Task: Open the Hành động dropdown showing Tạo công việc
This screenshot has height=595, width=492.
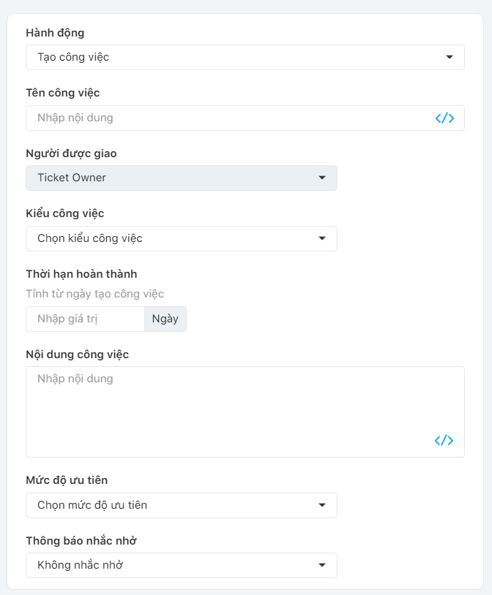Action: [234, 57]
